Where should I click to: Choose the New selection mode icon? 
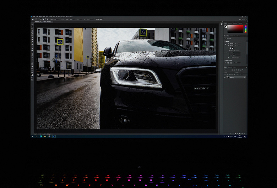[41, 19]
